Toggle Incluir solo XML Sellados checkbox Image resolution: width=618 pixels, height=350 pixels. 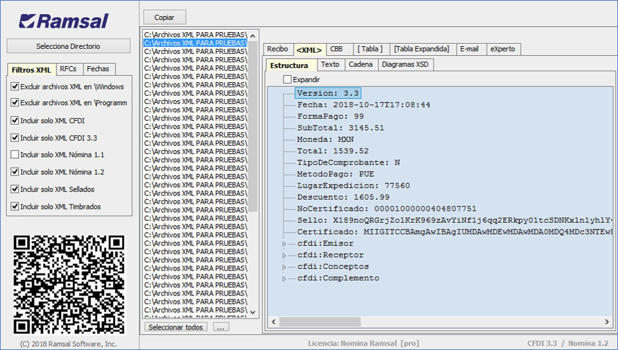click(x=15, y=189)
